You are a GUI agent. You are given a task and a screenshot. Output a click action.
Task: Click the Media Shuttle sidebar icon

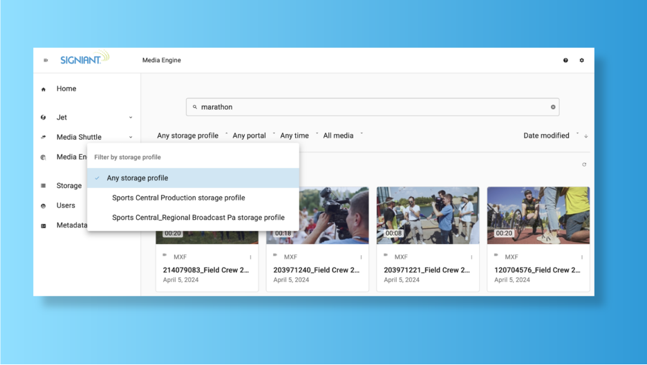[44, 137]
